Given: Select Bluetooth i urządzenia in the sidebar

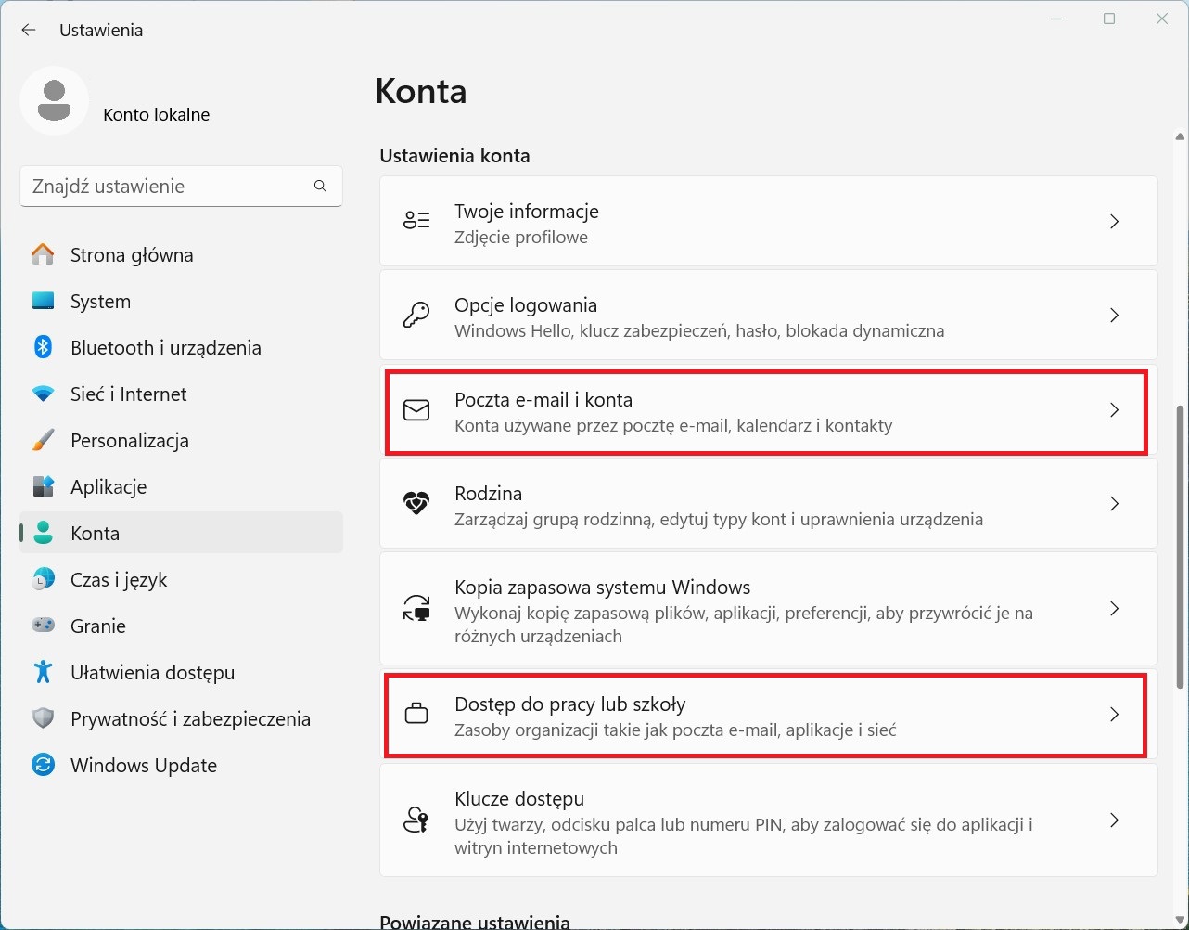Looking at the screenshot, I should coord(181,347).
